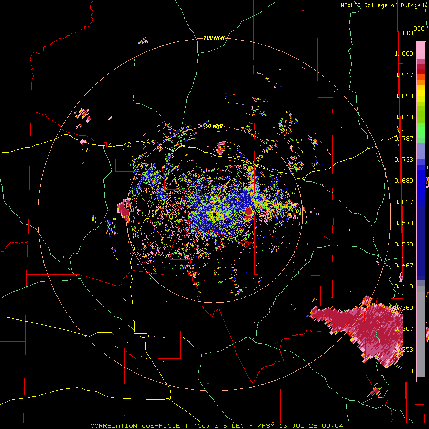Click the 0.840 legend value

pyautogui.click(x=404, y=117)
